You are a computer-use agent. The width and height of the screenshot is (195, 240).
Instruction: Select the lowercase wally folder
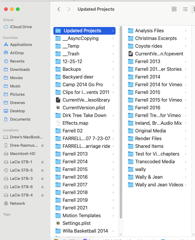[x=157, y=169]
